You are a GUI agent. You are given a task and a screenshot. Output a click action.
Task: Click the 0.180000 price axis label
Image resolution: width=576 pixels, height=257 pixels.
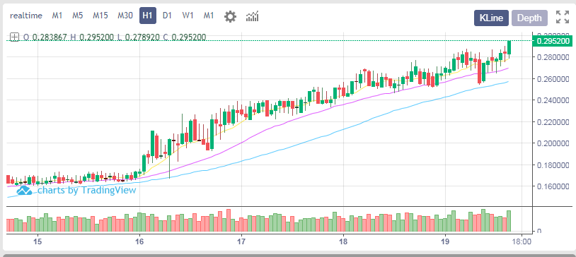[x=553, y=165]
